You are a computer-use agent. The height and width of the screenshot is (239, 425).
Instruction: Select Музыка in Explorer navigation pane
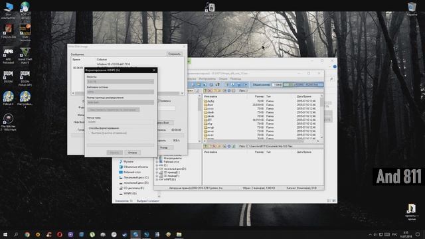point(128,161)
